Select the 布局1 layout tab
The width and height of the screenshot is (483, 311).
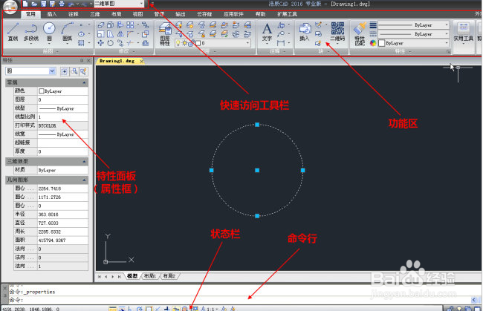[x=150, y=276]
